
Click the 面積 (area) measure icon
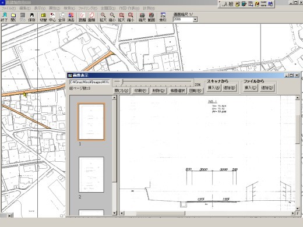tap(91, 17)
